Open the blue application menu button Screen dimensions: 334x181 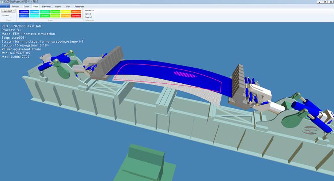[4, 6]
